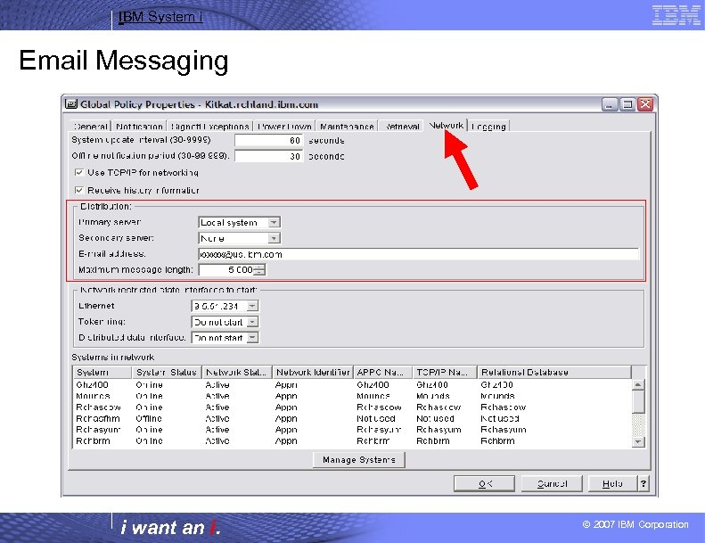Select the Mounds system row
Viewport: 705px width, 543px height.
[352, 397]
